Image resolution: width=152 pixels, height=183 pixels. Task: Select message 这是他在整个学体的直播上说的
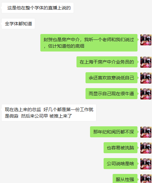pos(37,8)
